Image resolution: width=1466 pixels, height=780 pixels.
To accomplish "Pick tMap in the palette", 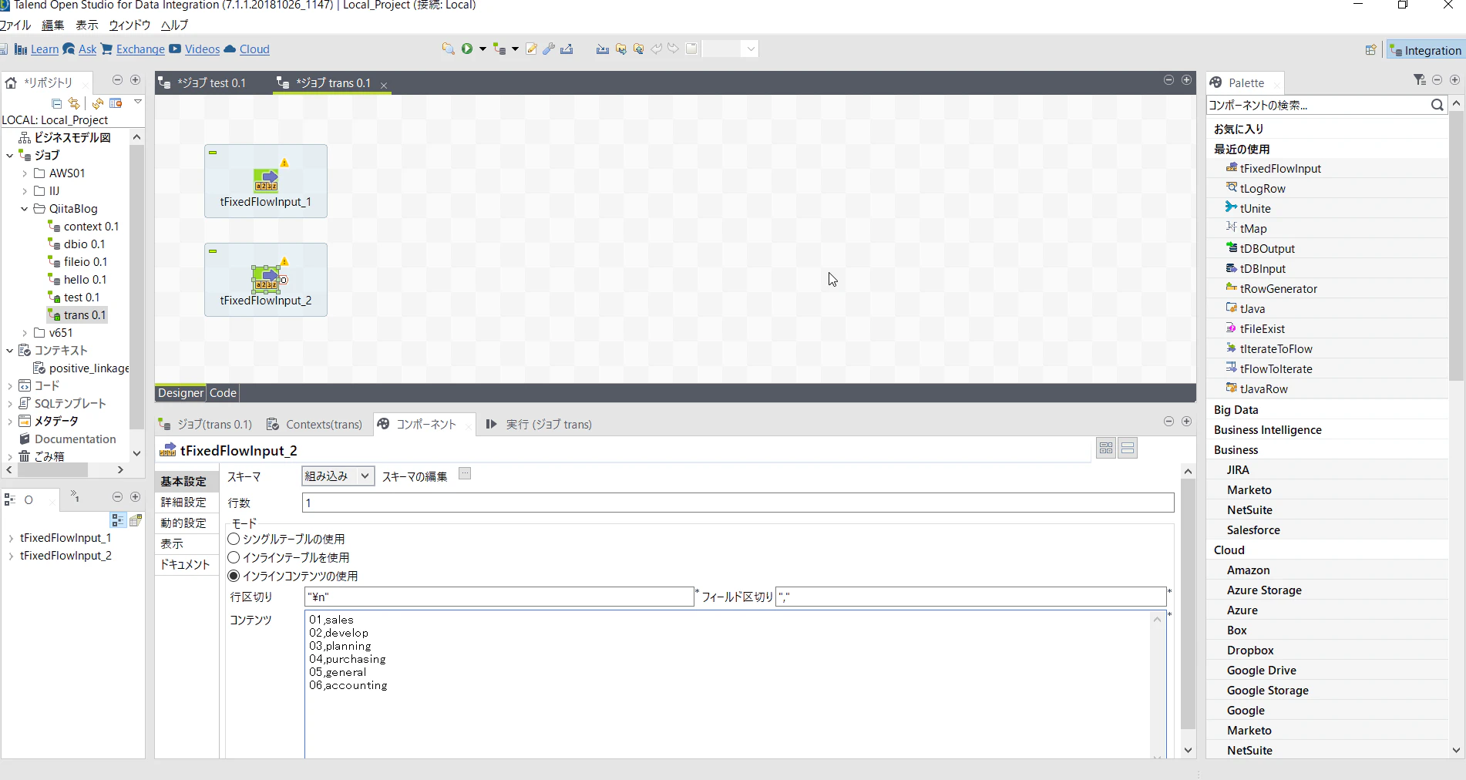I will point(1253,228).
